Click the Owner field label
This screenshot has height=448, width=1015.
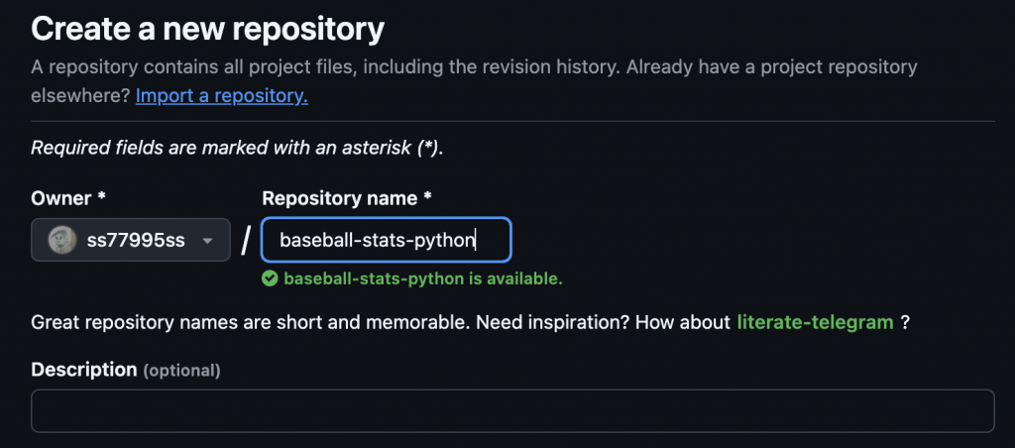tap(62, 198)
